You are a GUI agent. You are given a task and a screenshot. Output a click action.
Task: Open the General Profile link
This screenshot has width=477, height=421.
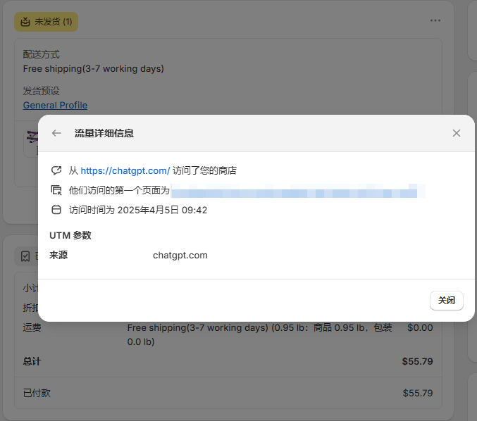(55, 105)
